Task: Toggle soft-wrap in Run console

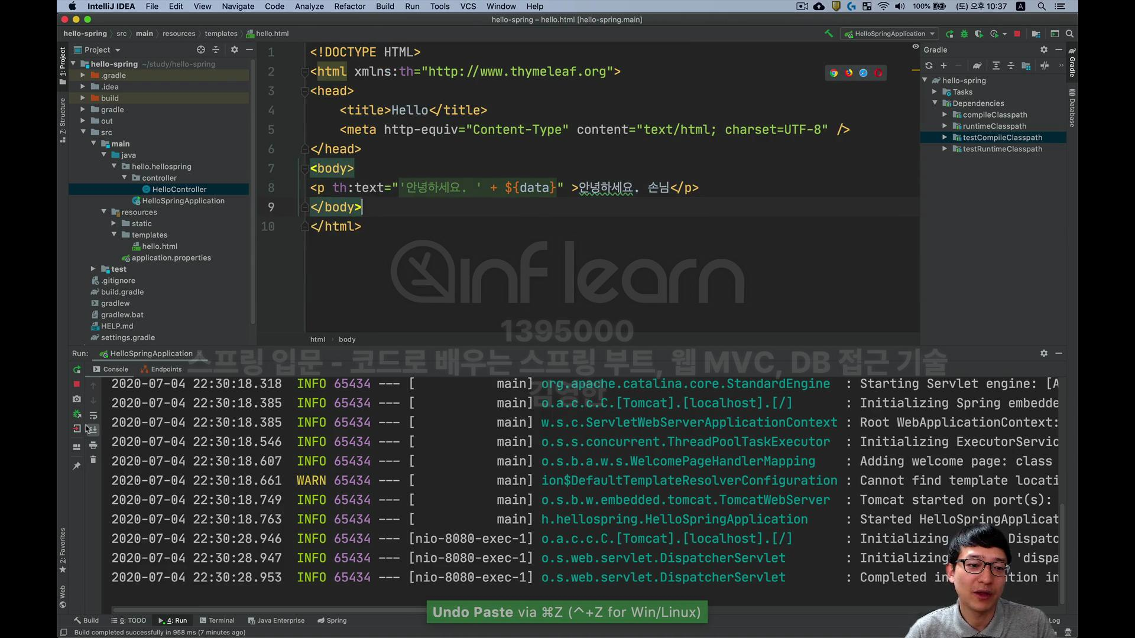Action: click(x=93, y=415)
